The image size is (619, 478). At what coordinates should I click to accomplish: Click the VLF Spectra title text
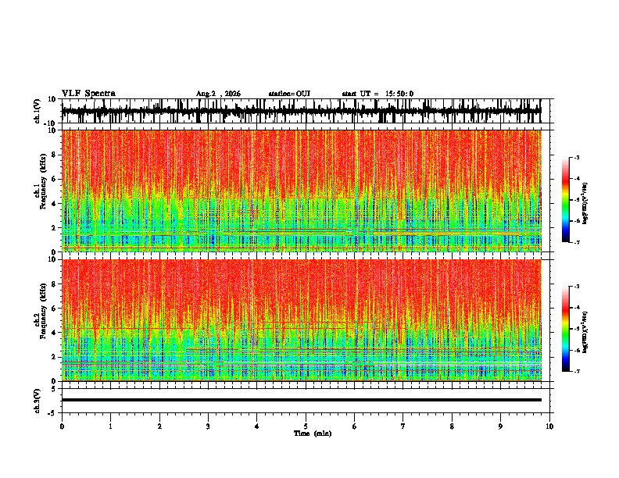click(88, 94)
